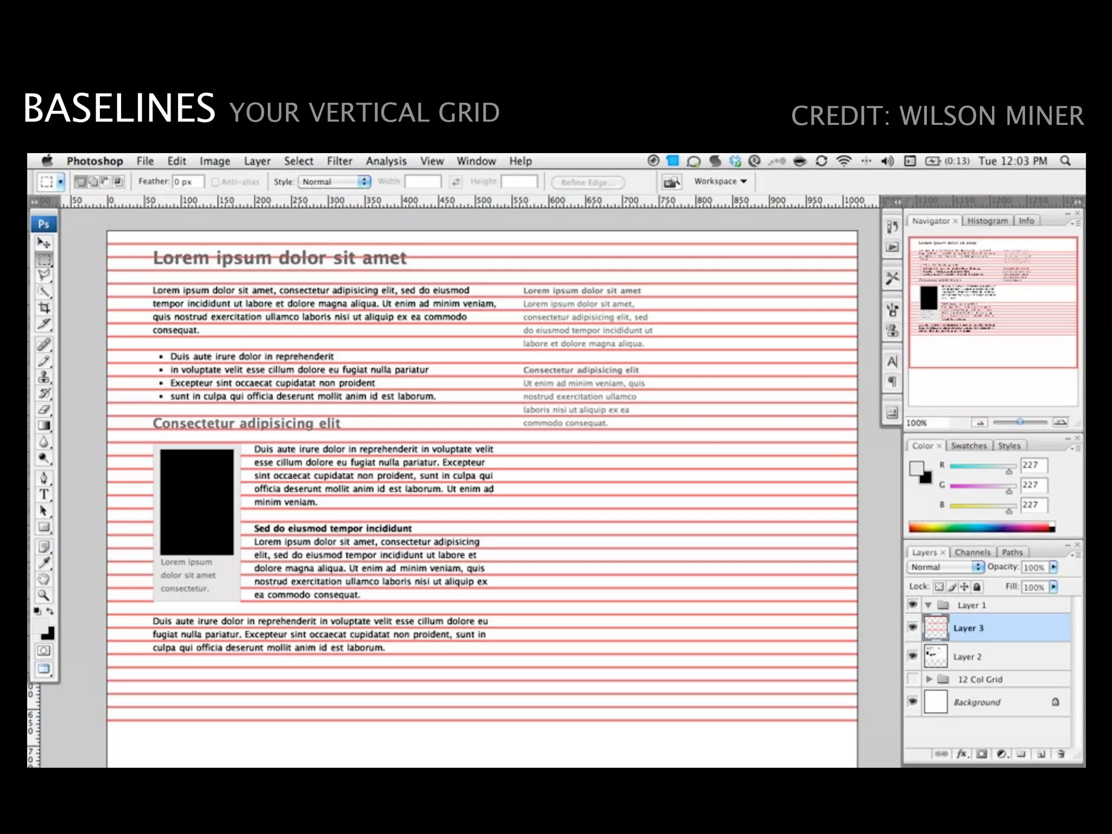Screen dimensions: 1112x834
Task: Select the Notes tool
Action: pyautogui.click(x=44, y=547)
